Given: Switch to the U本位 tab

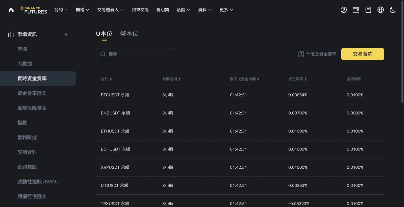Looking at the screenshot, I should 104,34.
